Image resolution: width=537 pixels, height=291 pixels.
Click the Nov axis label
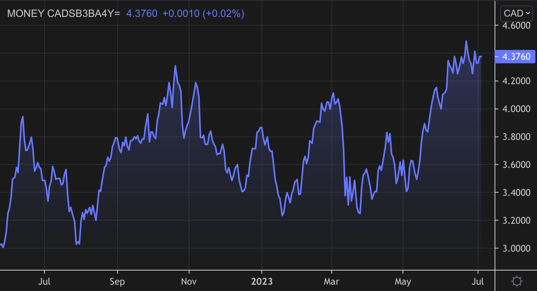[x=189, y=282]
